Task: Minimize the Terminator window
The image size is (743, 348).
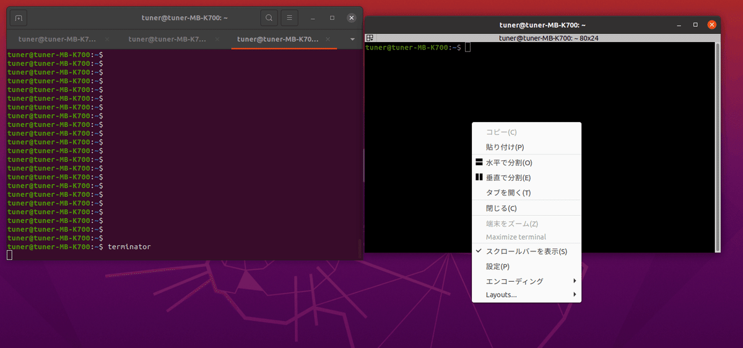Action: [x=679, y=25]
